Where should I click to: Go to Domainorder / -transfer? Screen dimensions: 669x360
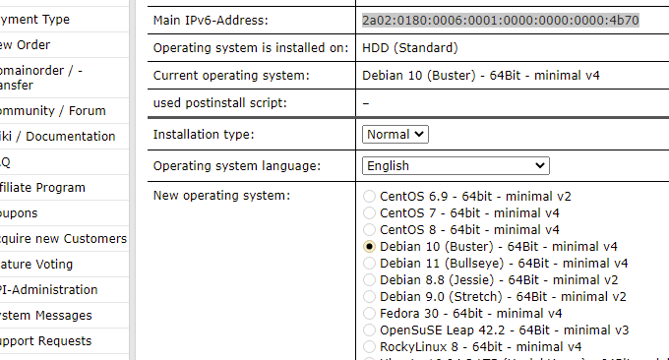[41, 78]
